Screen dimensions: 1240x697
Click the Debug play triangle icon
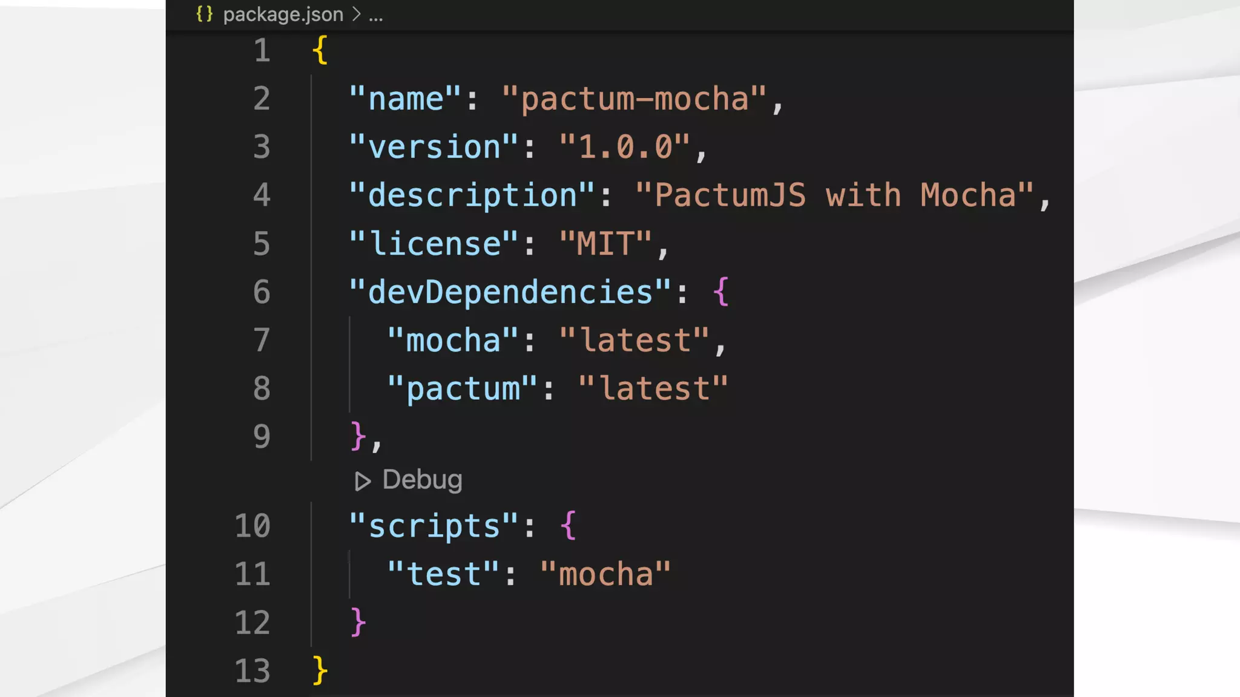(x=362, y=481)
